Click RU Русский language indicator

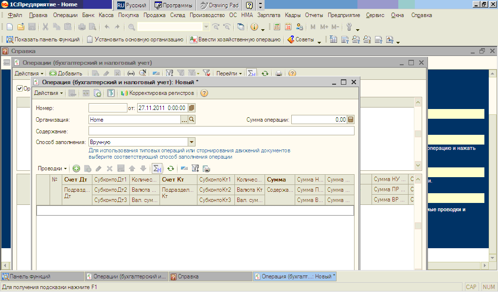coord(131,5)
